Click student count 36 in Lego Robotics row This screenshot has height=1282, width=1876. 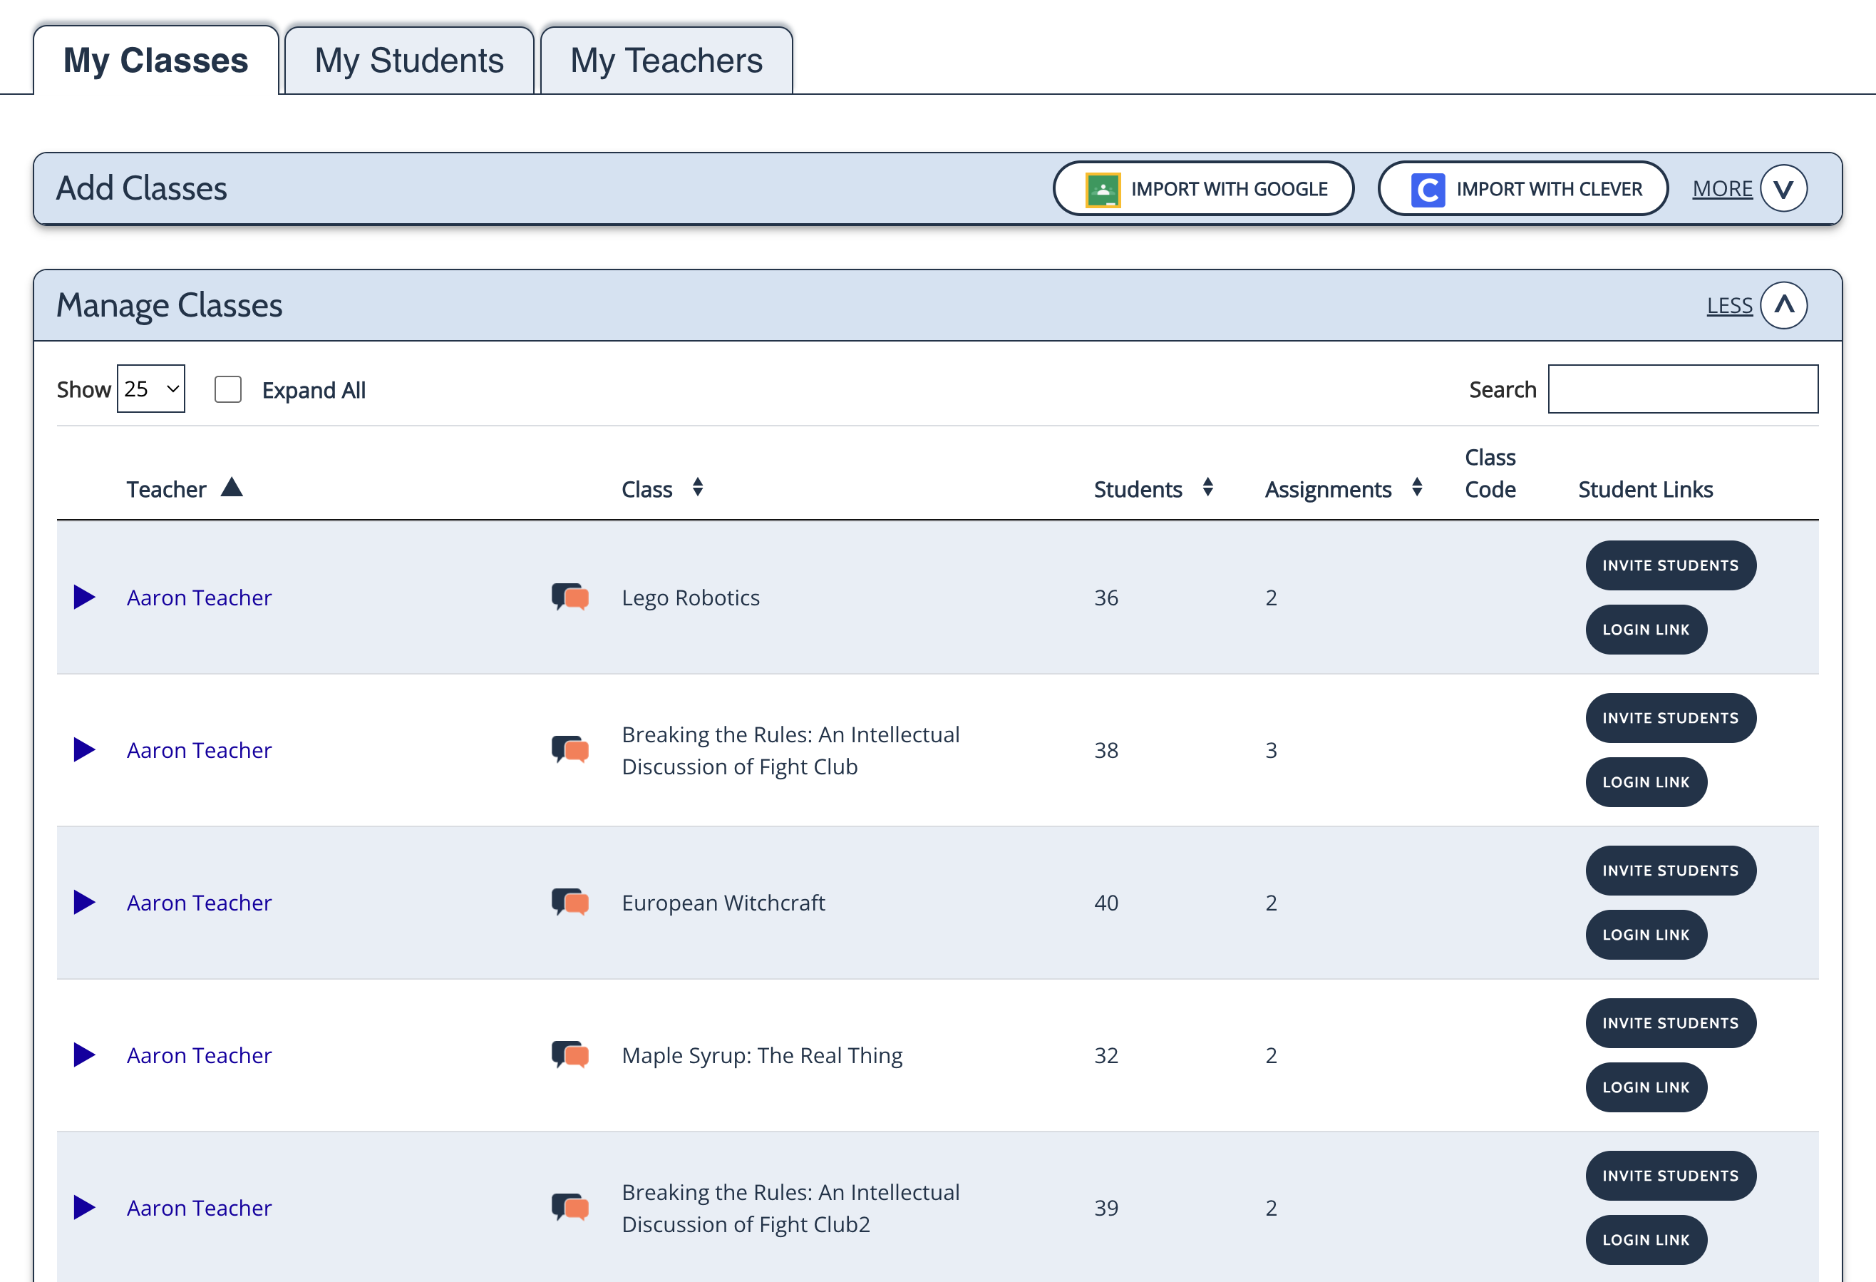click(x=1106, y=598)
